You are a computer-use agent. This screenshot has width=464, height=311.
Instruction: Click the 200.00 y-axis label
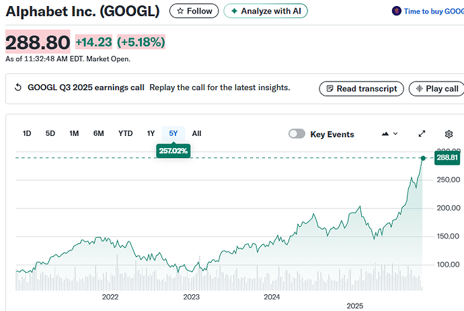click(x=449, y=208)
